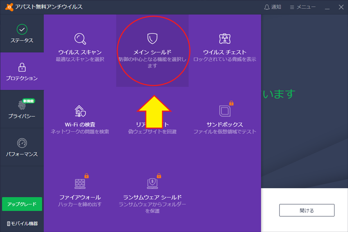Click the ステータス green checkmark icon

click(x=22, y=29)
